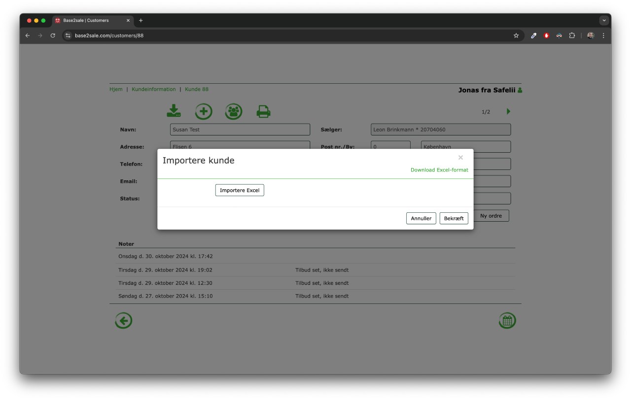Click the Download Excel-format link
This screenshot has height=400, width=631.
[439, 170]
